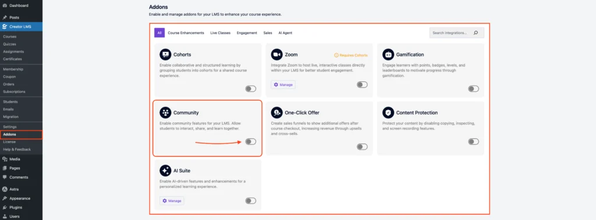Viewport: 596px width, 220px height.
Task: Enable the Zoom addon toggle
Action: point(362,85)
